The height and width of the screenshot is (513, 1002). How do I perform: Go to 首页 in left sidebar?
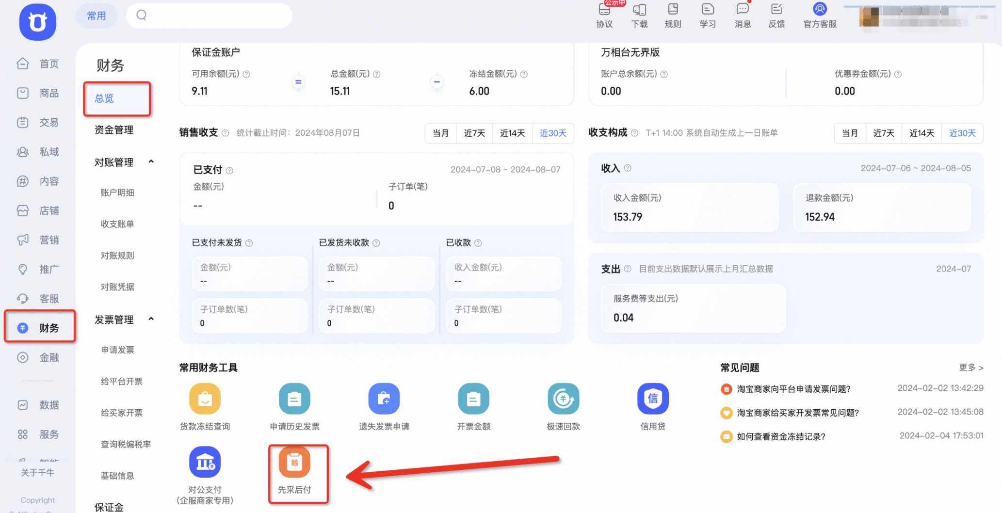click(x=38, y=64)
